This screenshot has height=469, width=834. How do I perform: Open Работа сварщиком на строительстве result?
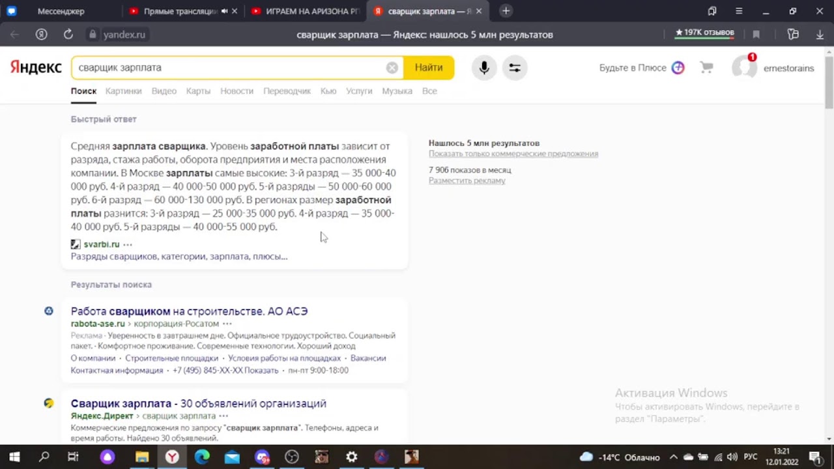pyautogui.click(x=189, y=311)
